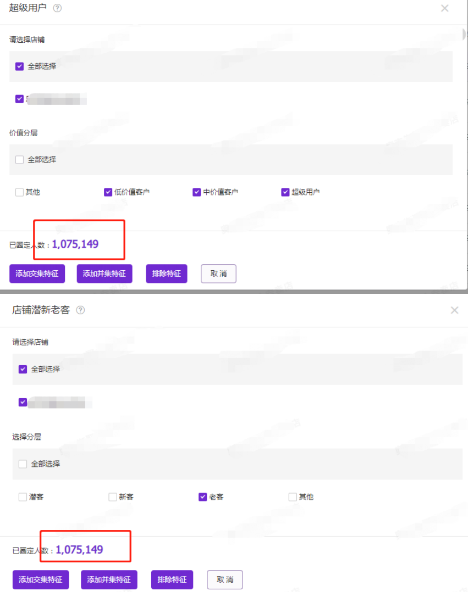Click 取消 in 超级用户 dialog
The image size is (468, 592).
pyautogui.click(x=218, y=273)
